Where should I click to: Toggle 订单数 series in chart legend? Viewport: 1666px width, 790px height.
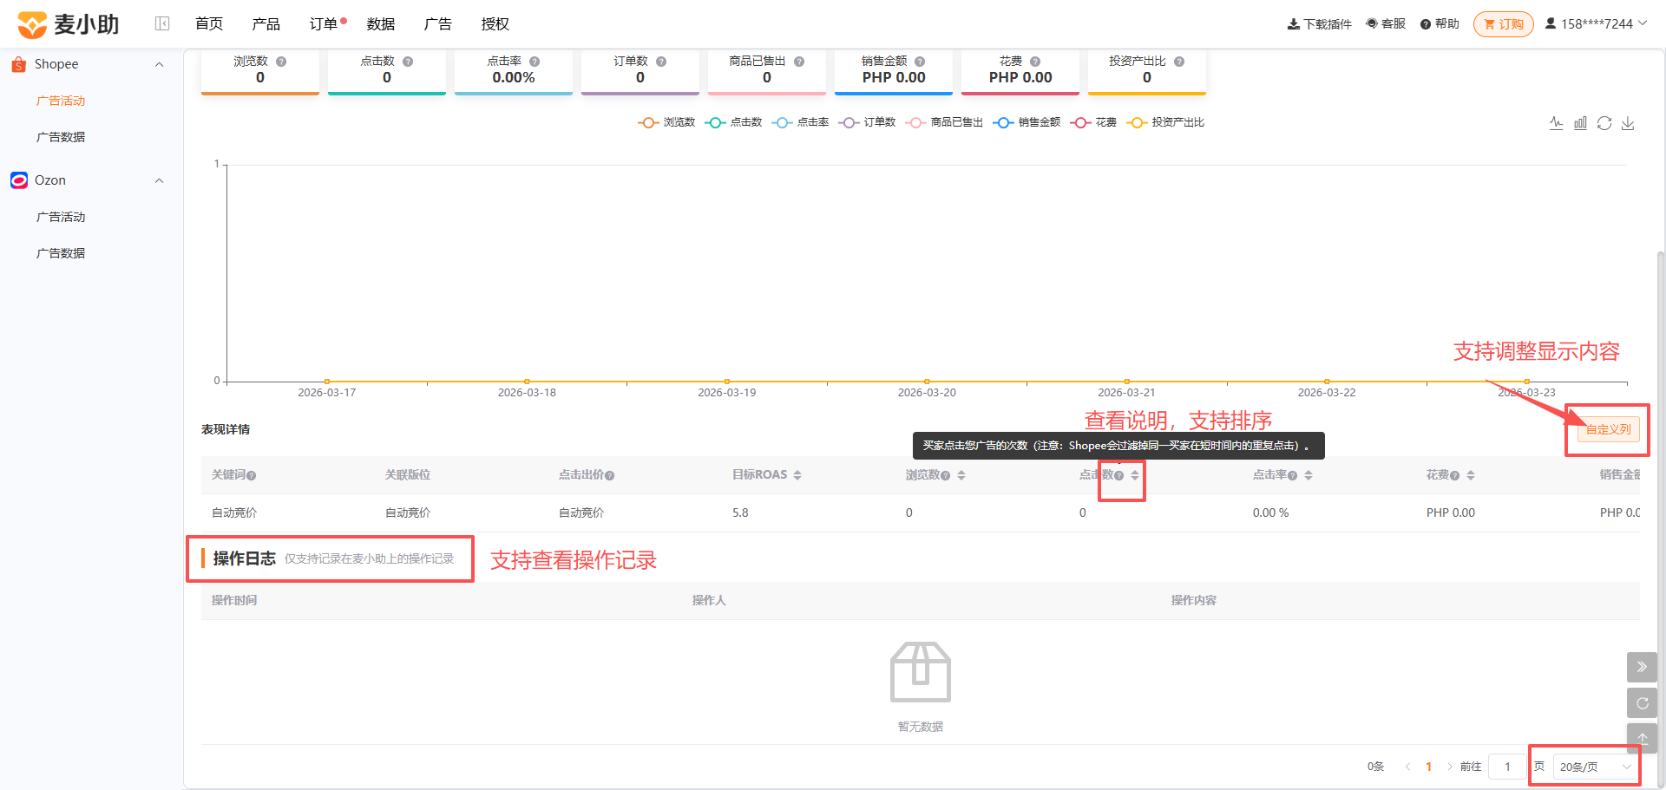pyautogui.click(x=867, y=122)
